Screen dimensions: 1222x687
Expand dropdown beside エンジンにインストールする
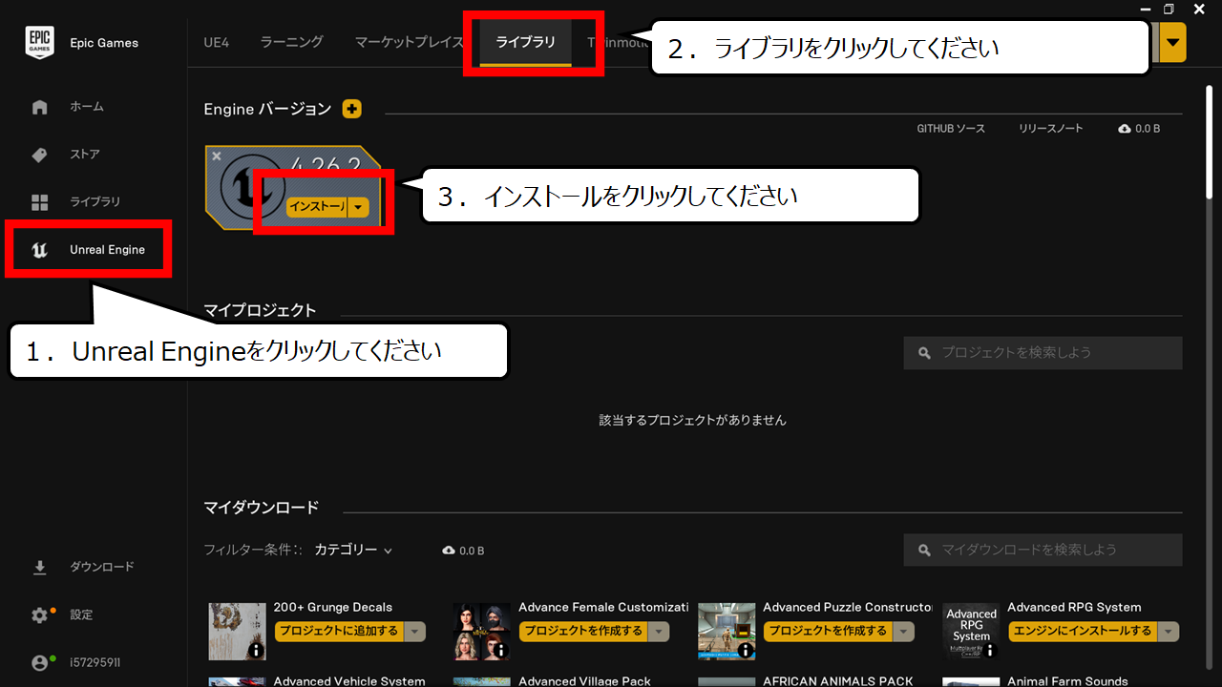[x=1168, y=632]
